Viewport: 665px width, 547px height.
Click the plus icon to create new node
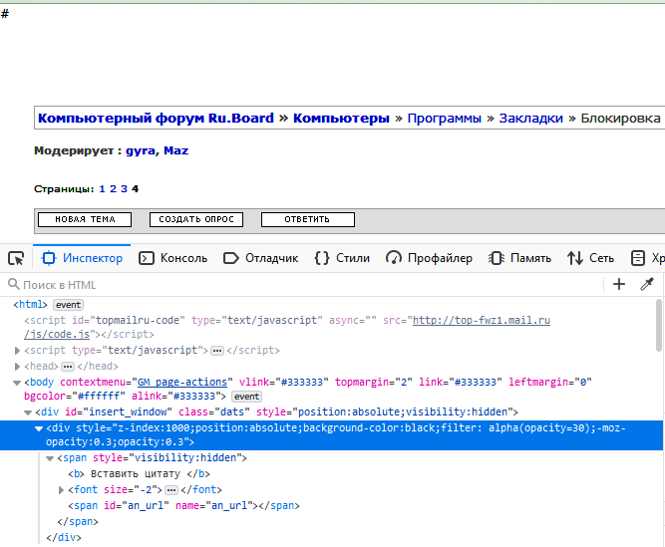(619, 284)
